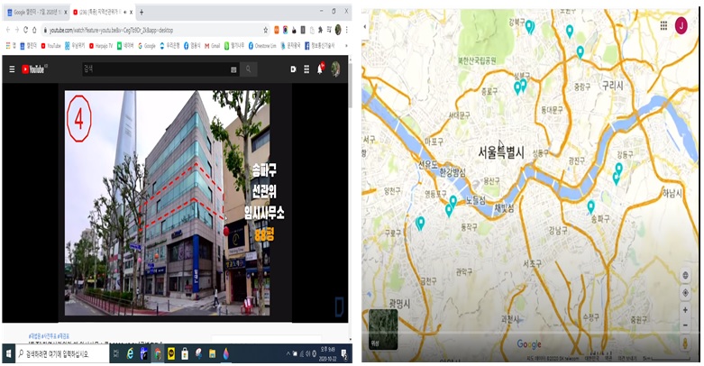Screen dimensions: 704x366
Task: Switch to the Google Calendar tab
Action: pyautogui.click(x=36, y=12)
